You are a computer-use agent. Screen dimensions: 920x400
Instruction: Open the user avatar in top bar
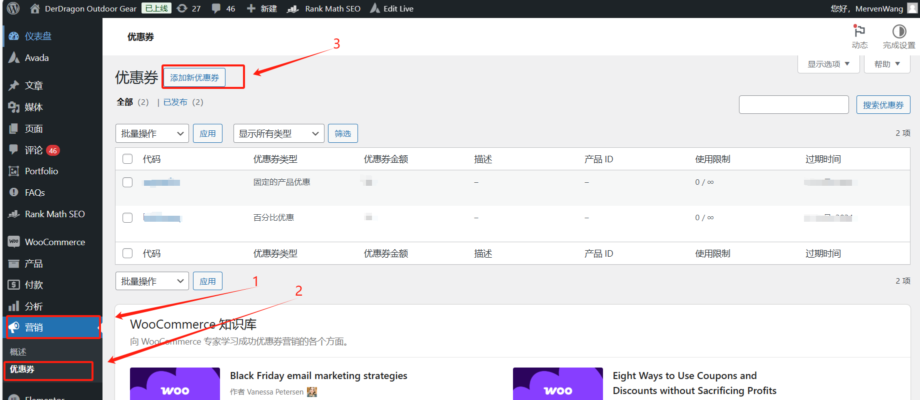pos(912,8)
